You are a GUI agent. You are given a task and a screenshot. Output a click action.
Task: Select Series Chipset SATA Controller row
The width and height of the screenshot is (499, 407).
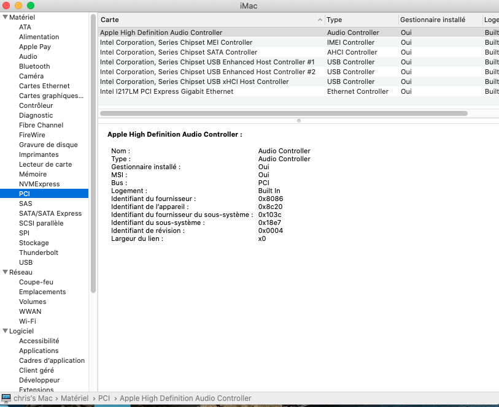click(x=298, y=52)
